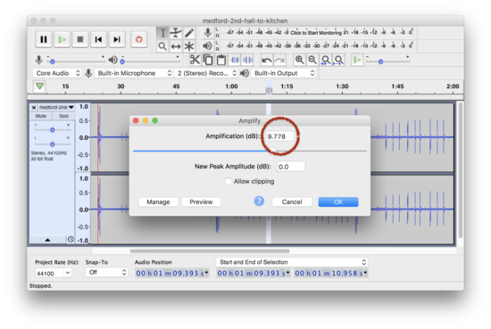491x329 pixels.
Task: Click the selection end time 01m10.958s
Action: click(x=331, y=274)
